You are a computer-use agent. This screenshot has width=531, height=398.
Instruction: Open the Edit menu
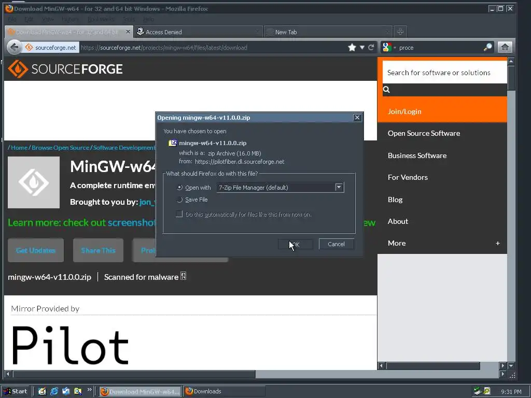29,19
